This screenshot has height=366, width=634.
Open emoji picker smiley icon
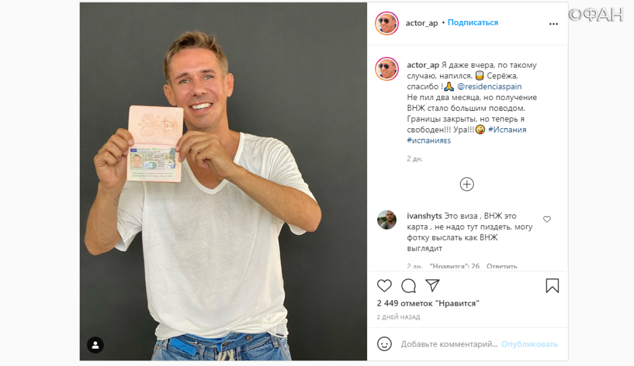384,344
